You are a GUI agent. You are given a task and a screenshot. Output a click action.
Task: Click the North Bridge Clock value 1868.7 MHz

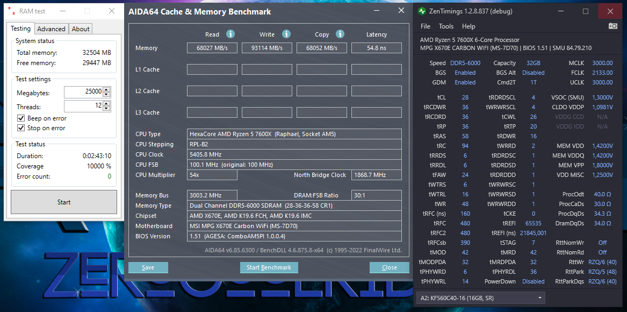(x=376, y=175)
